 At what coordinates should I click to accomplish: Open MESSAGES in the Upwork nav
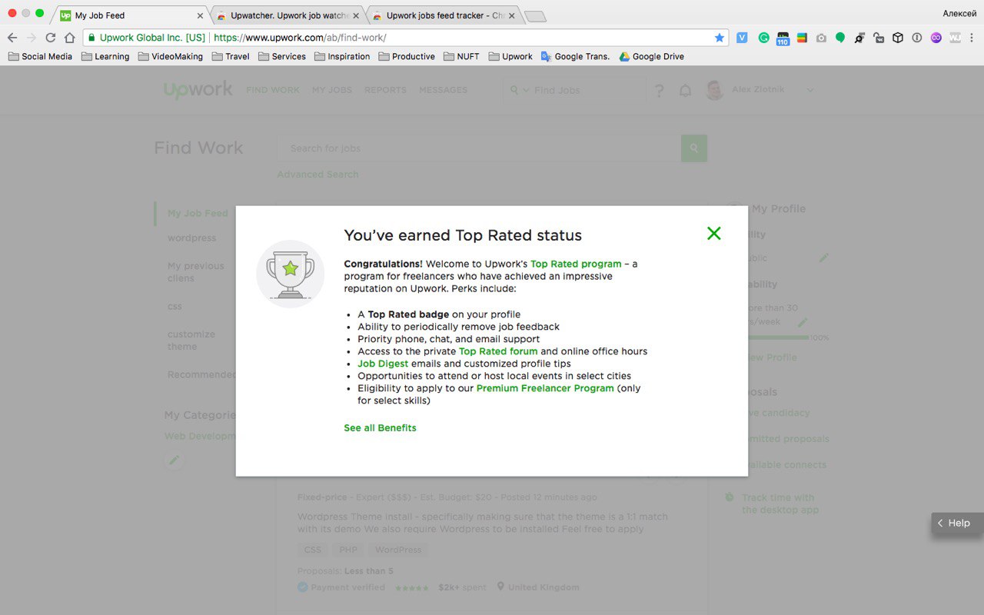[x=444, y=90]
